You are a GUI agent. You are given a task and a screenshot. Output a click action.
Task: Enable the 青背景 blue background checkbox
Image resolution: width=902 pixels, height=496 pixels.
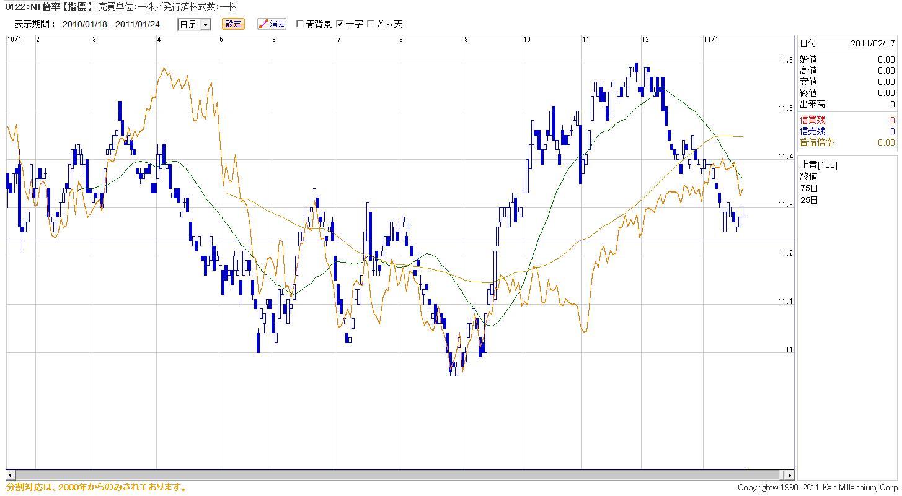(300, 24)
